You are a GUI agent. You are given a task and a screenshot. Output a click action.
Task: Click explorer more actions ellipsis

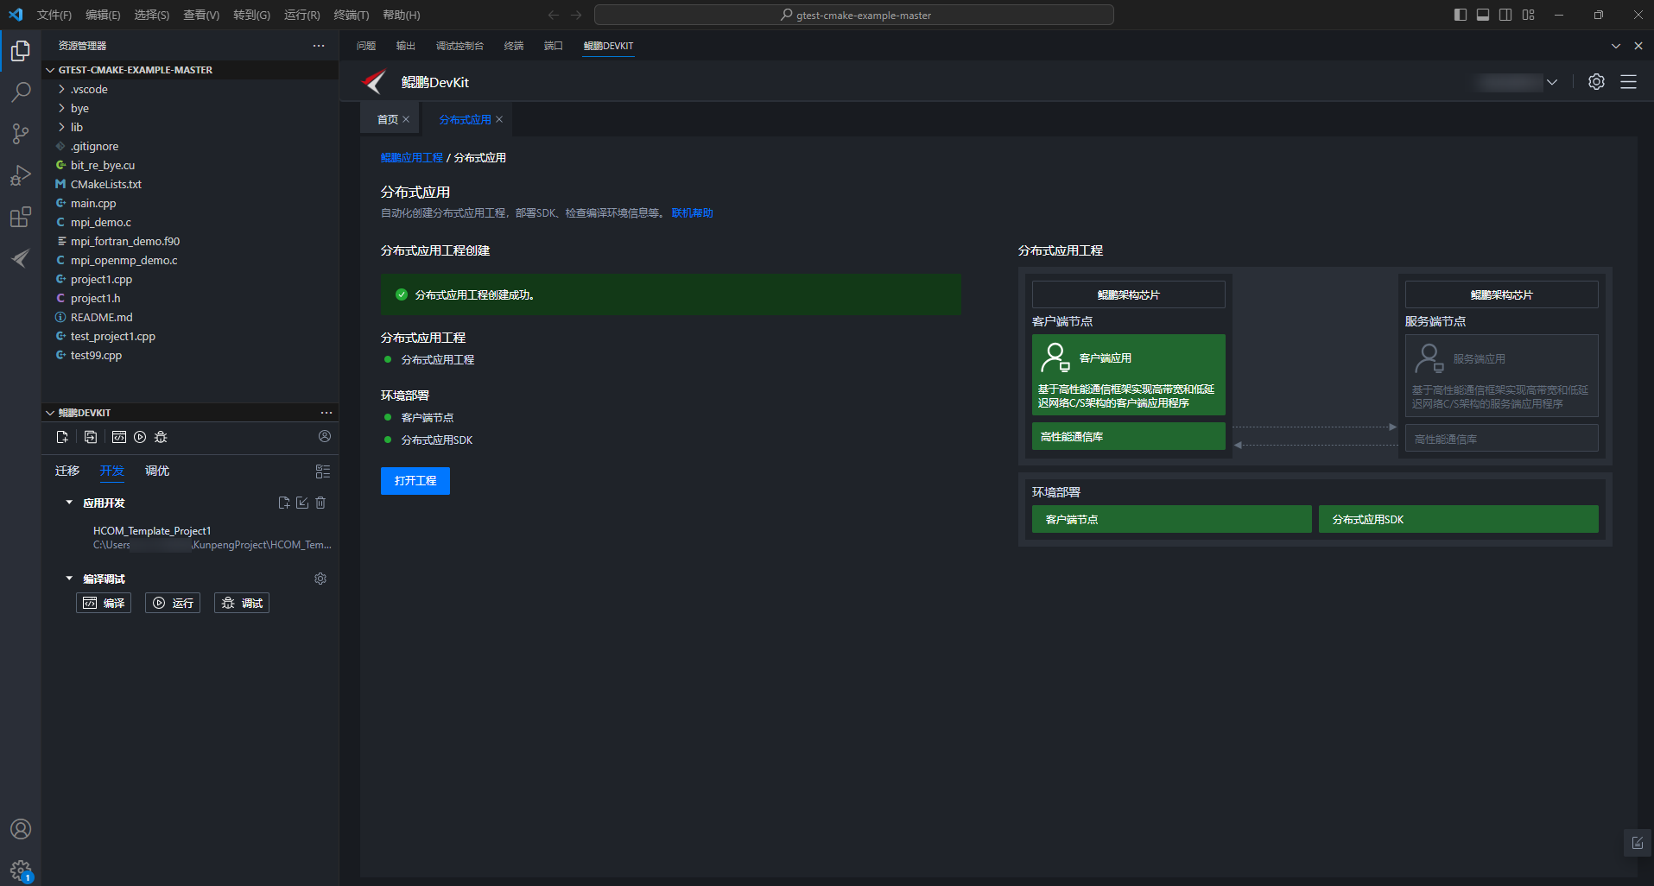pos(319,46)
